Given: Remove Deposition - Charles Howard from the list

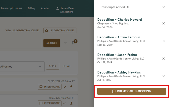Looking at the screenshot, I should pos(163,23).
